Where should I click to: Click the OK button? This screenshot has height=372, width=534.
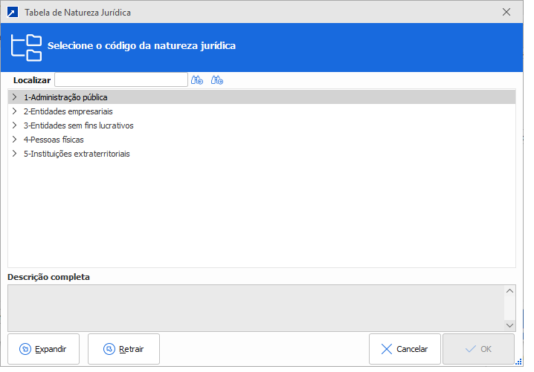click(478, 349)
